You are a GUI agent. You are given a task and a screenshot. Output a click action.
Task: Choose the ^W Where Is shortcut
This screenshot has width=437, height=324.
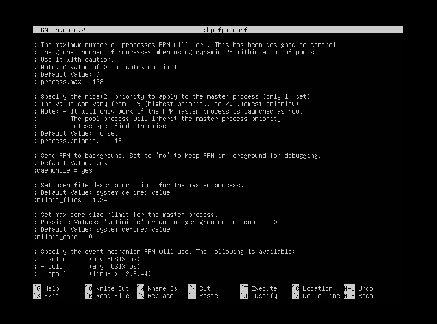tap(157, 288)
